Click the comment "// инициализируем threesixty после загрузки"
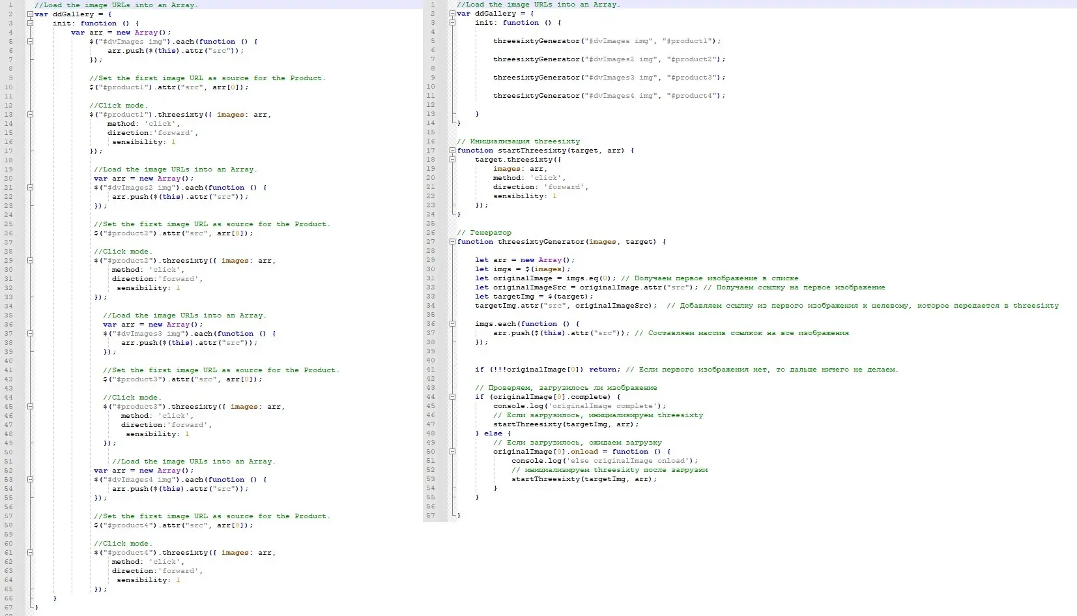Viewport: 1077px width, 616px height. click(x=609, y=470)
